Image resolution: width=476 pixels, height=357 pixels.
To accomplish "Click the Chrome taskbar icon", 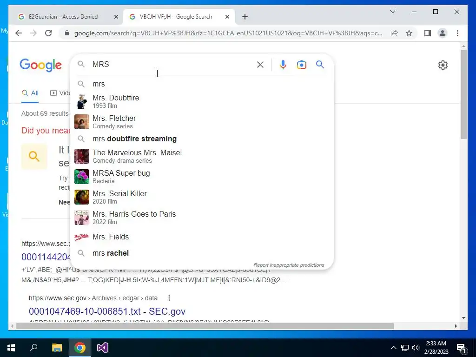I will click(x=80, y=348).
